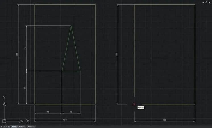Select the 45 dimension text
212x128 pixels.
[48, 112]
